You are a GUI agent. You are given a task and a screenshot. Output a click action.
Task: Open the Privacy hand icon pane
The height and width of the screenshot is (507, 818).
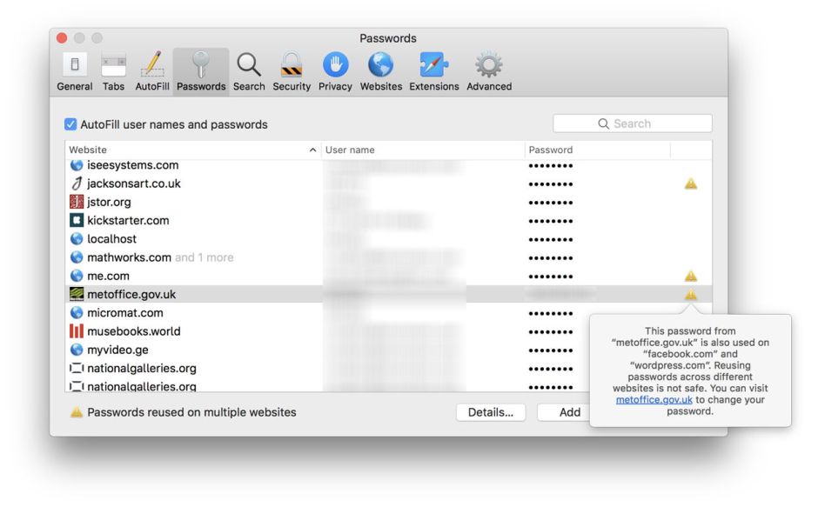[x=335, y=70]
